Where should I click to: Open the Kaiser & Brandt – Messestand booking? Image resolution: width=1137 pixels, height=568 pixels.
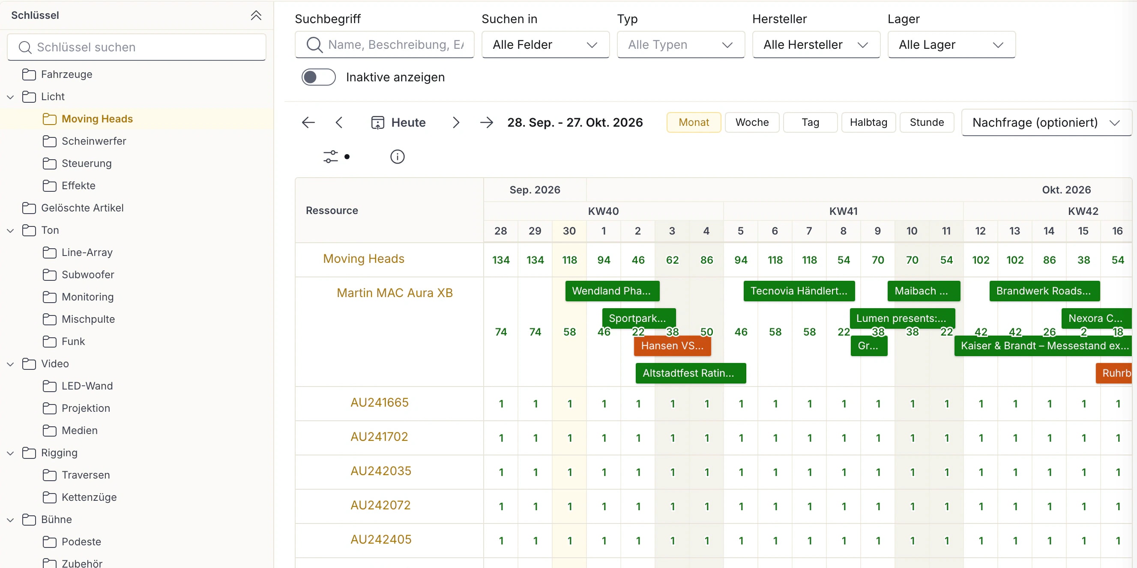click(x=1043, y=346)
